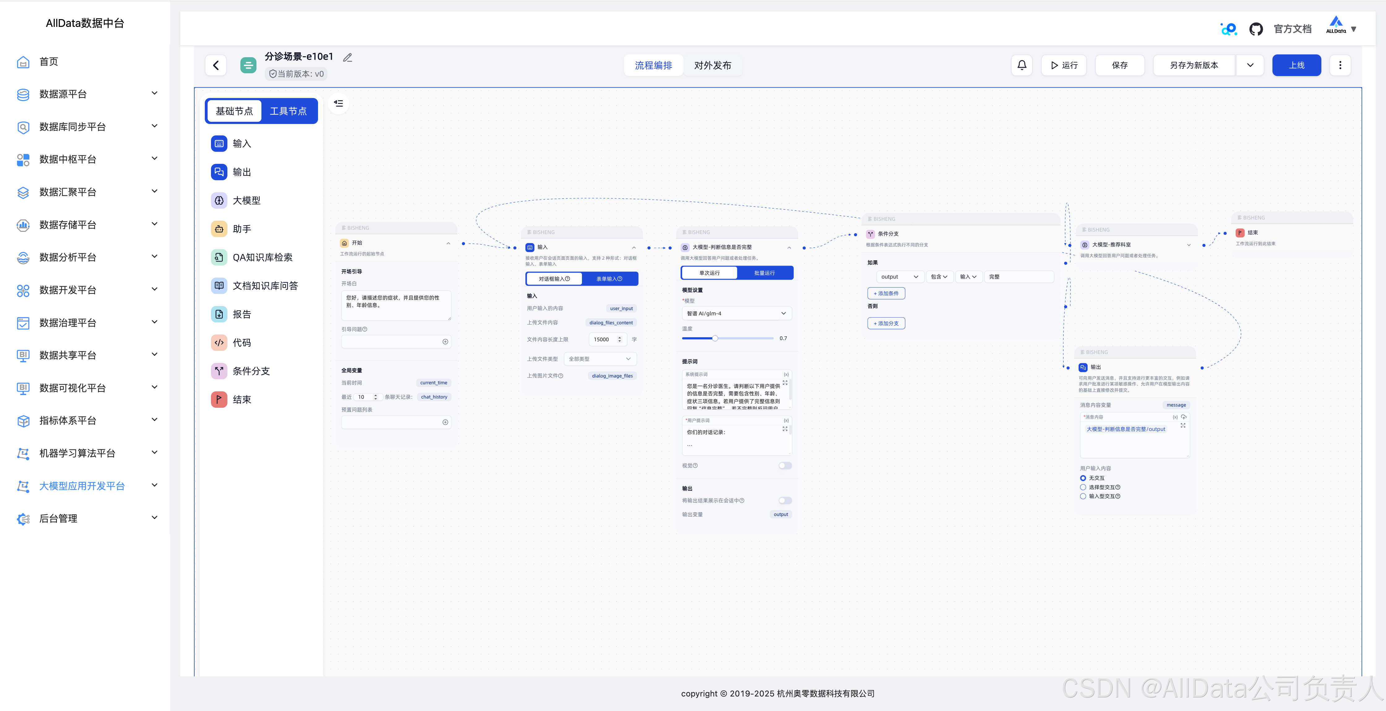Click the edit pencil beside workflow name
Viewport: 1386px width, 711px height.
[x=347, y=57]
